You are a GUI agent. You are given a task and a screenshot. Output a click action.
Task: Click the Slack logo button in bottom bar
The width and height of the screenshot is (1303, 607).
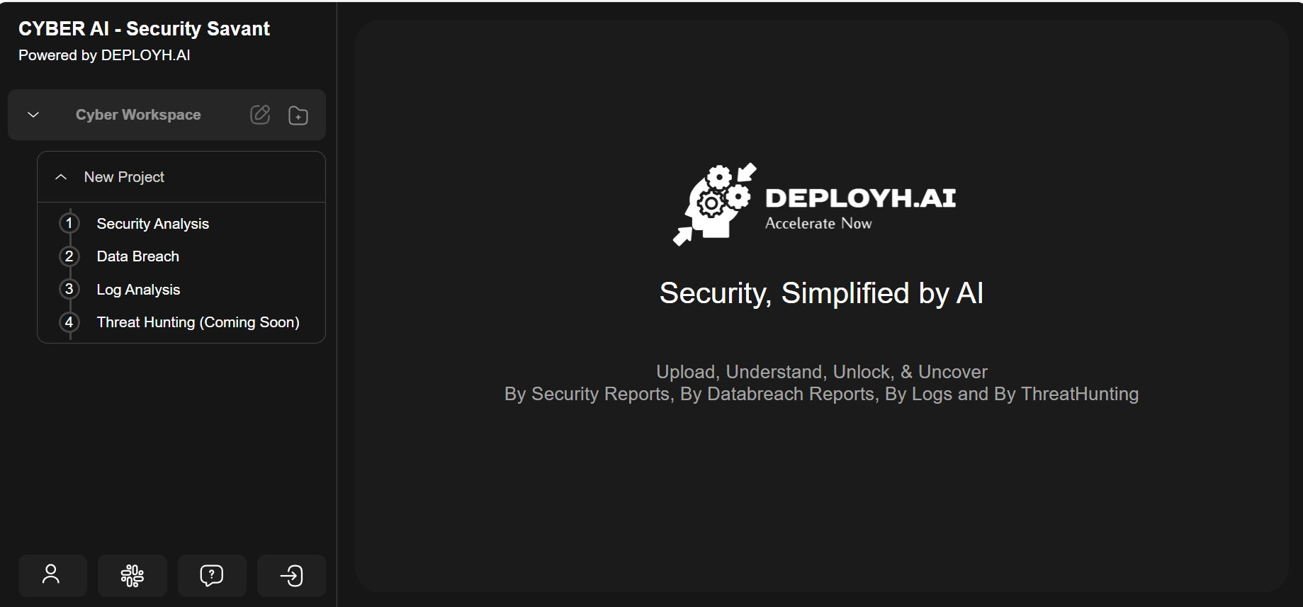click(x=132, y=575)
